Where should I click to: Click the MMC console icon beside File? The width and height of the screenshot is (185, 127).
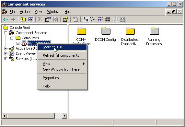(5, 12)
